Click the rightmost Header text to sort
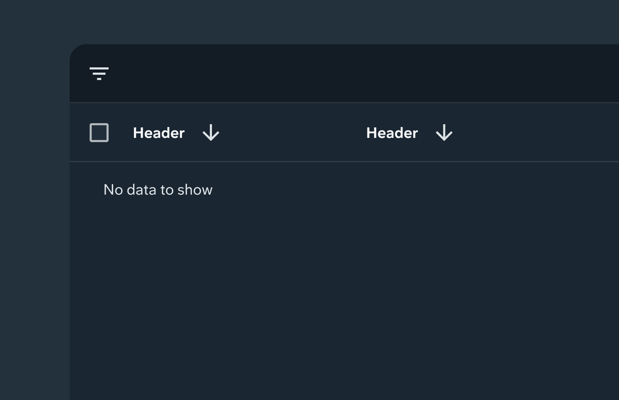Viewport: 619px width, 400px height. click(x=392, y=133)
